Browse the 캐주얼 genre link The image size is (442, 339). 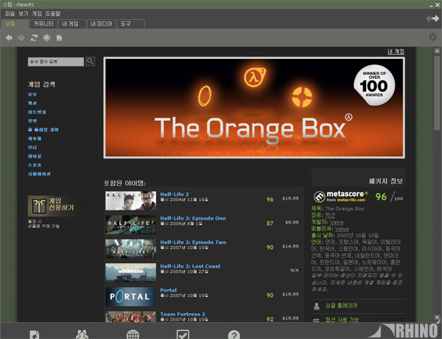pos(35,139)
